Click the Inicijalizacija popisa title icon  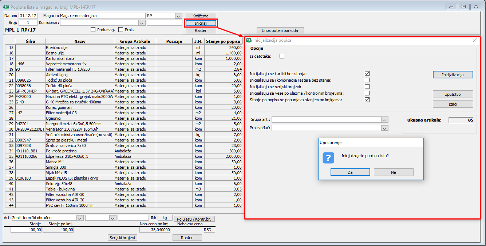pyautogui.click(x=249, y=41)
